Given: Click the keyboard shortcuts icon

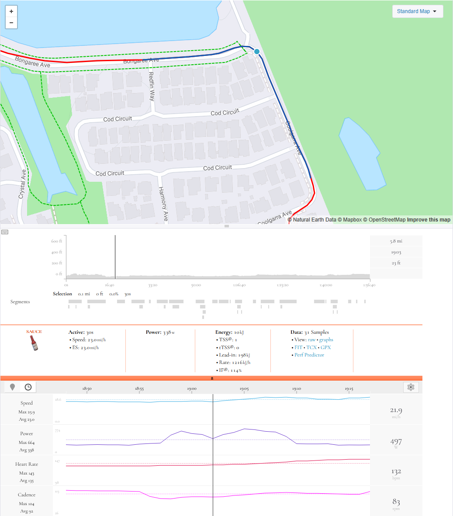Looking at the screenshot, I should coord(5,232).
